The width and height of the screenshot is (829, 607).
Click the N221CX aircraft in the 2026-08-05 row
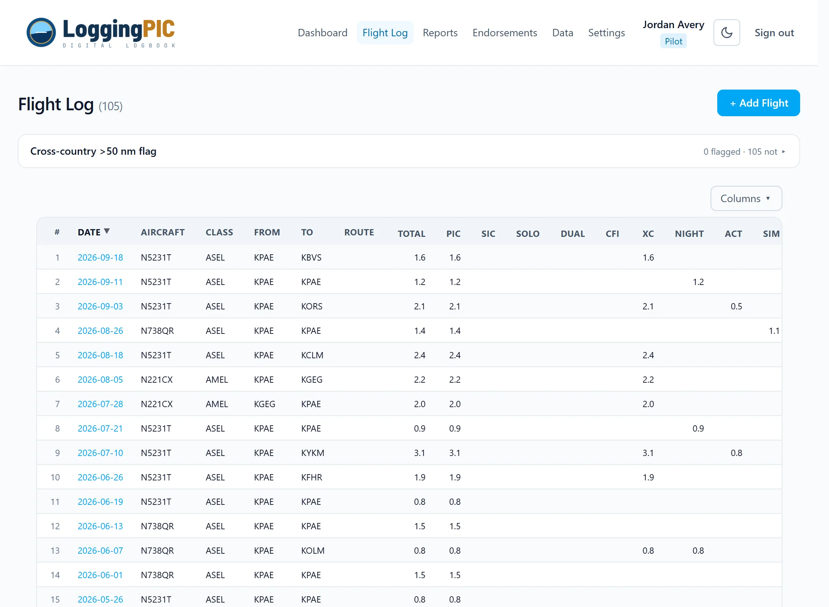pyautogui.click(x=157, y=379)
